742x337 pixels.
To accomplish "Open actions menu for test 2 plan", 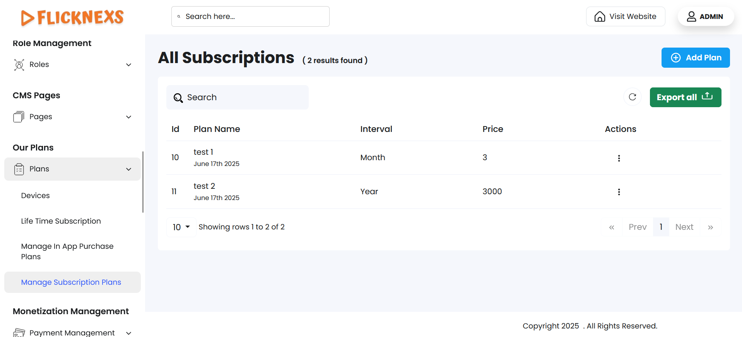I will 619,192.
